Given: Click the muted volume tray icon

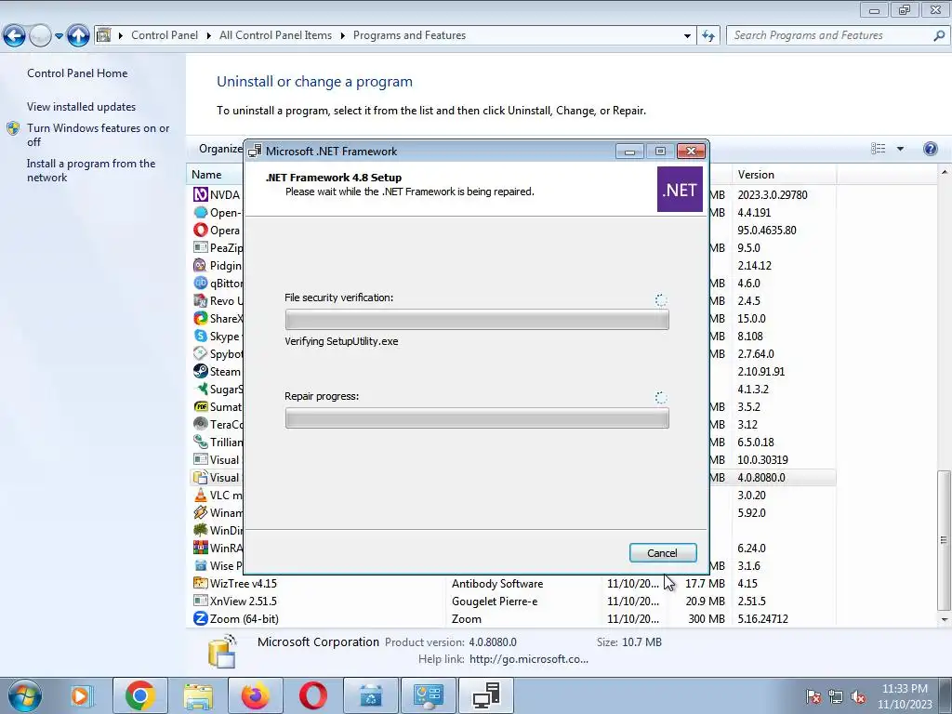Looking at the screenshot, I should [x=858, y=697].
